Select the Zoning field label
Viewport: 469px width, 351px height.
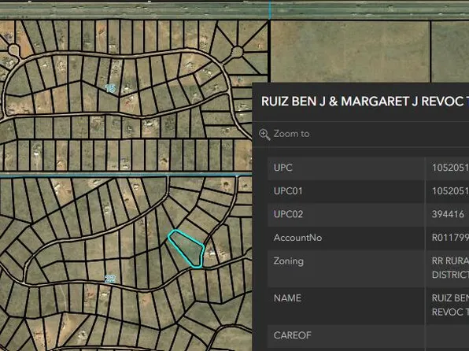(x=288, y=261)
